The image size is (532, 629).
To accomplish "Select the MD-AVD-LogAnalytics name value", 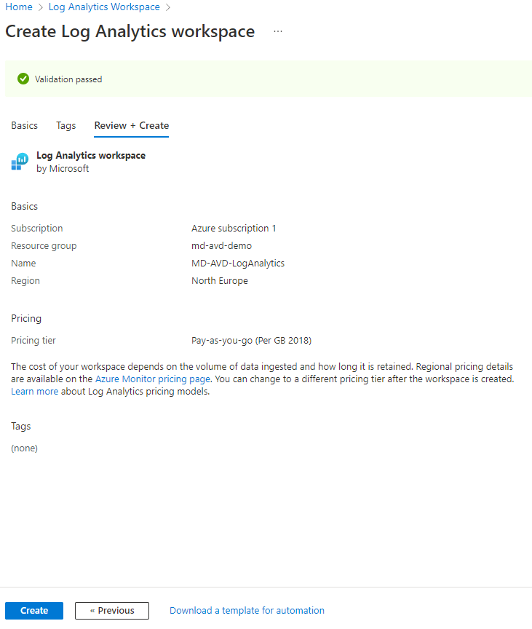I will (x=238, y=264).
